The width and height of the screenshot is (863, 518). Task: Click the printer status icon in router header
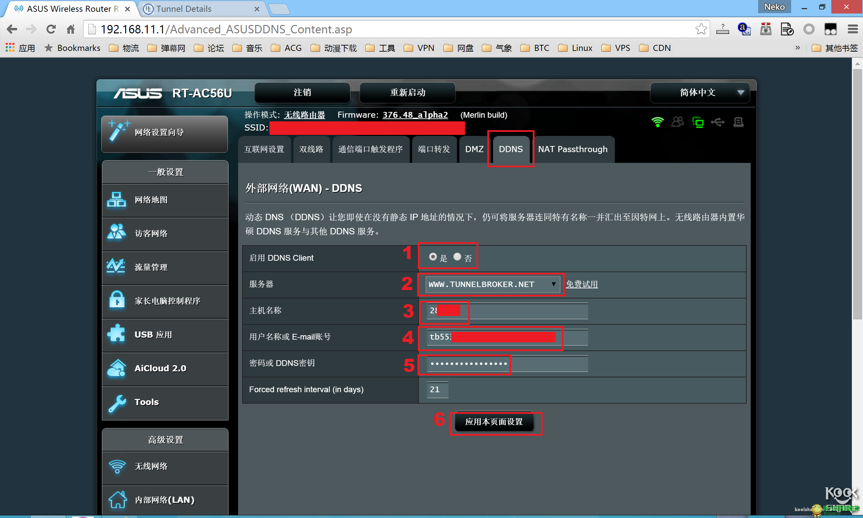(739, 122)
